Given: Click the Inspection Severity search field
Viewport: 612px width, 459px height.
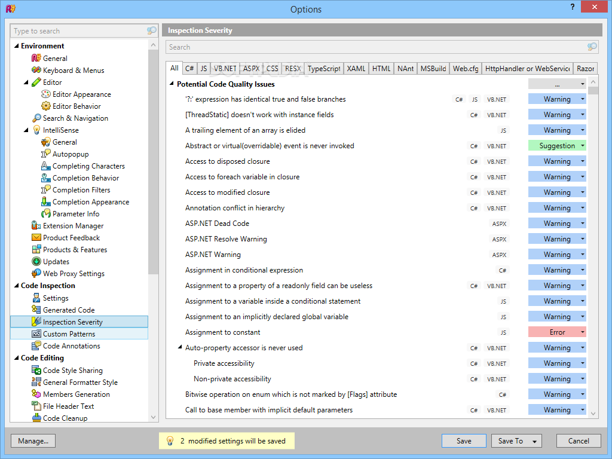Looking at the screenshot, I should [382, 47].
